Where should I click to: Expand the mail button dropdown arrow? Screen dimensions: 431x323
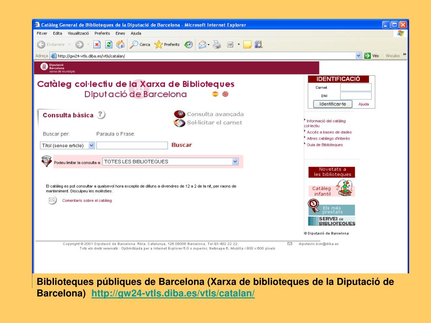click(x=209, y=45)
